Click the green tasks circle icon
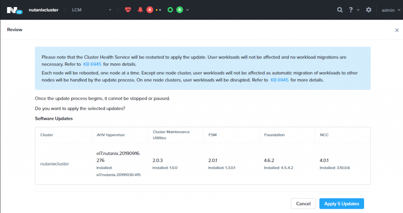403x213 pixels. [x=170, y=10]
